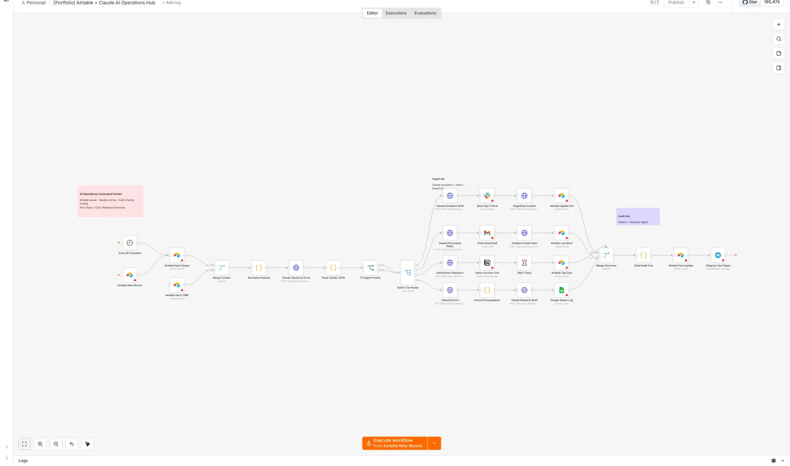The width and height of the screenshot is (790, 466).
Task: Open workflow history clock icon
Action: pyautogui.click(x=708, y=2)
